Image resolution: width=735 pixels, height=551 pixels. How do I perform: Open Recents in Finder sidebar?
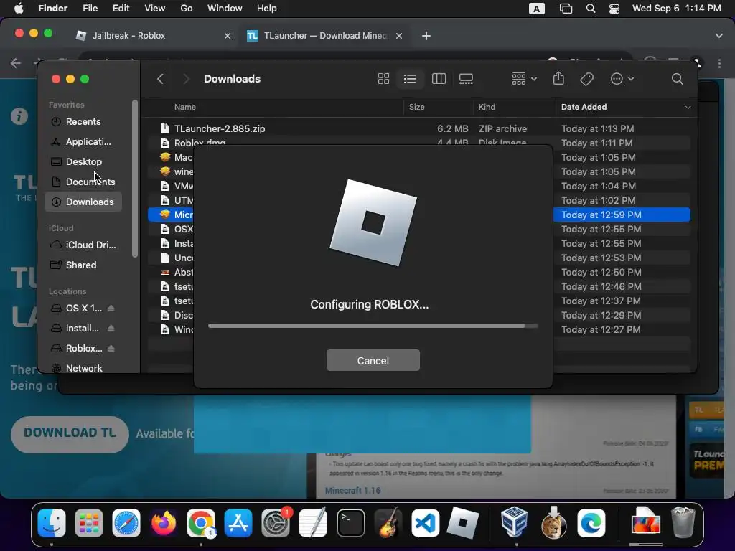click(x=83, y=121)
